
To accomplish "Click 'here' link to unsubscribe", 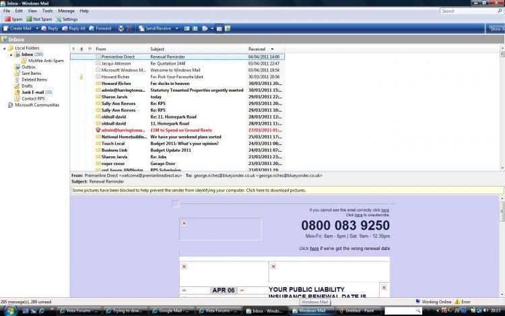I will click(358, 215).
